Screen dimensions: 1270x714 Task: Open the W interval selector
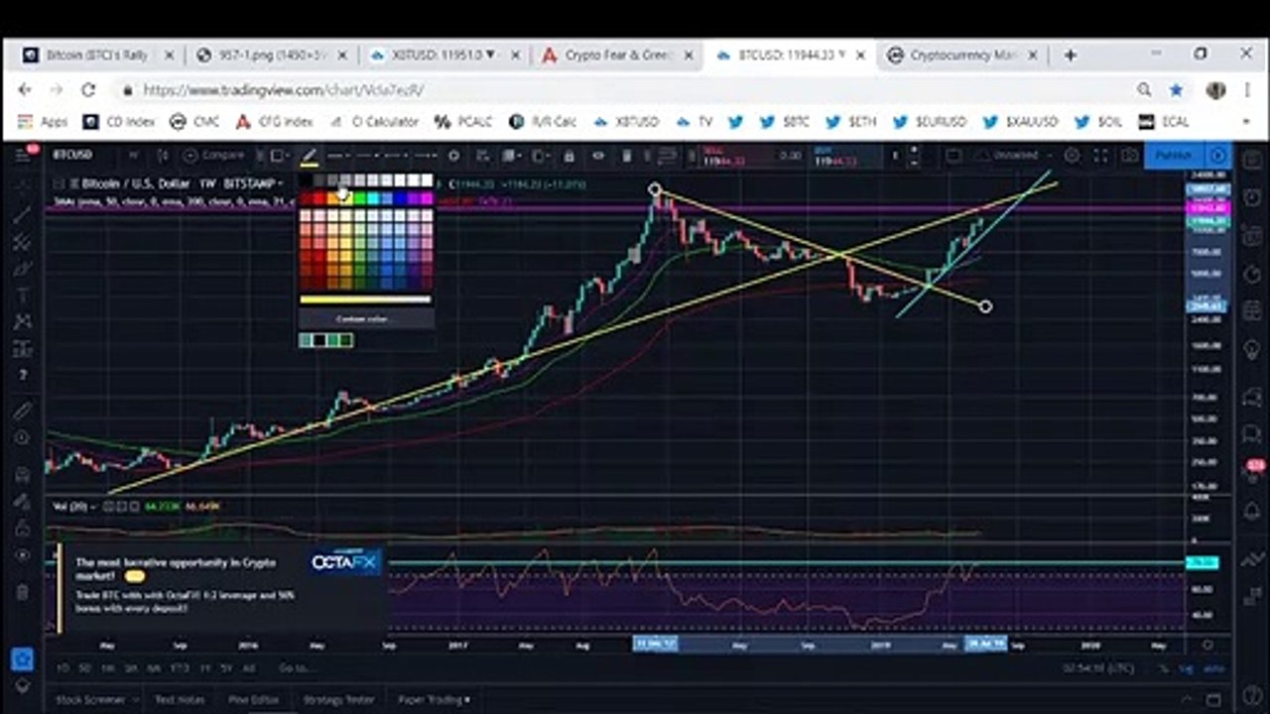tap(134, 156)
